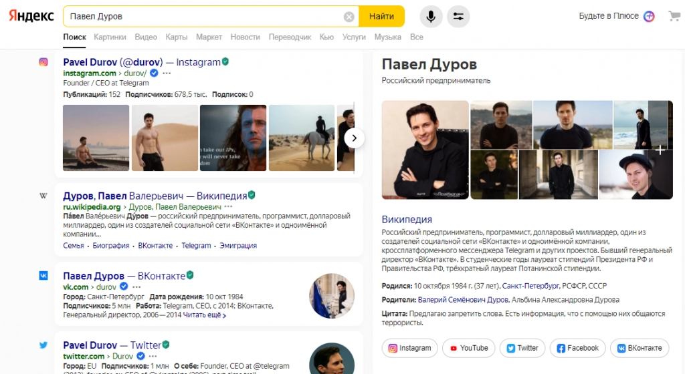685x374 pixels.
Task: Open more options dots for vk.com result
Action: pos(136,287)
